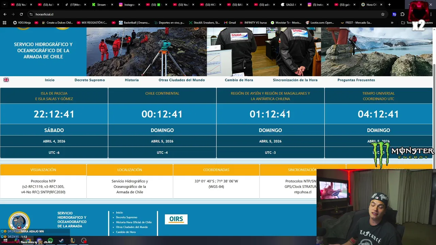Click the site info icon beside URL
This screenshot has width=436, height=245.
[31, 14]
